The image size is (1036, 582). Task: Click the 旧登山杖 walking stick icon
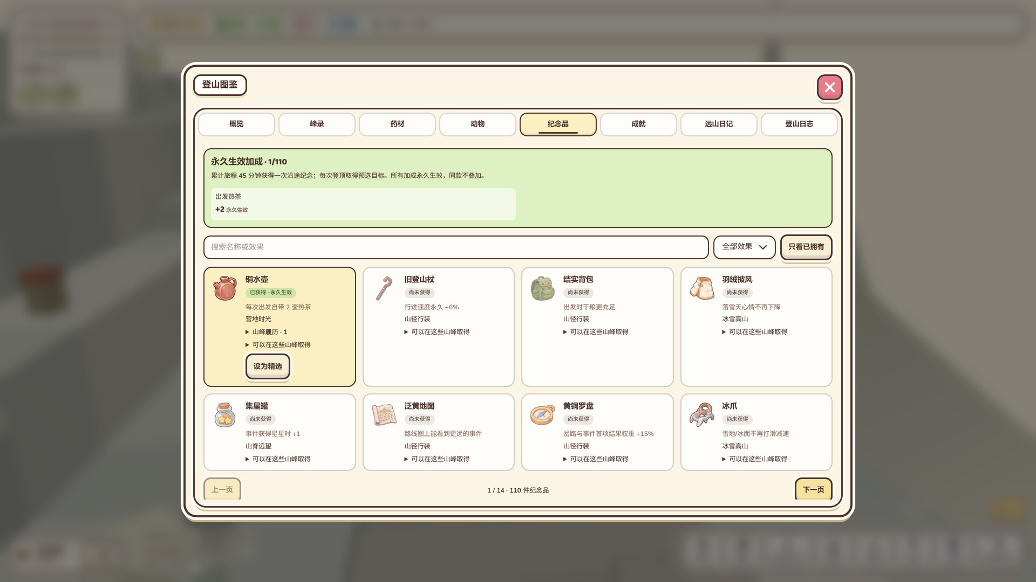[x=384, y=288]
